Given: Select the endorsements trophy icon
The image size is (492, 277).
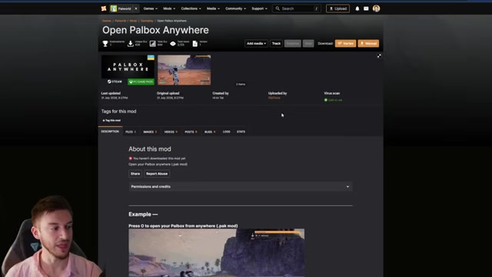Looking at the screenshot, I should point(105,44).
